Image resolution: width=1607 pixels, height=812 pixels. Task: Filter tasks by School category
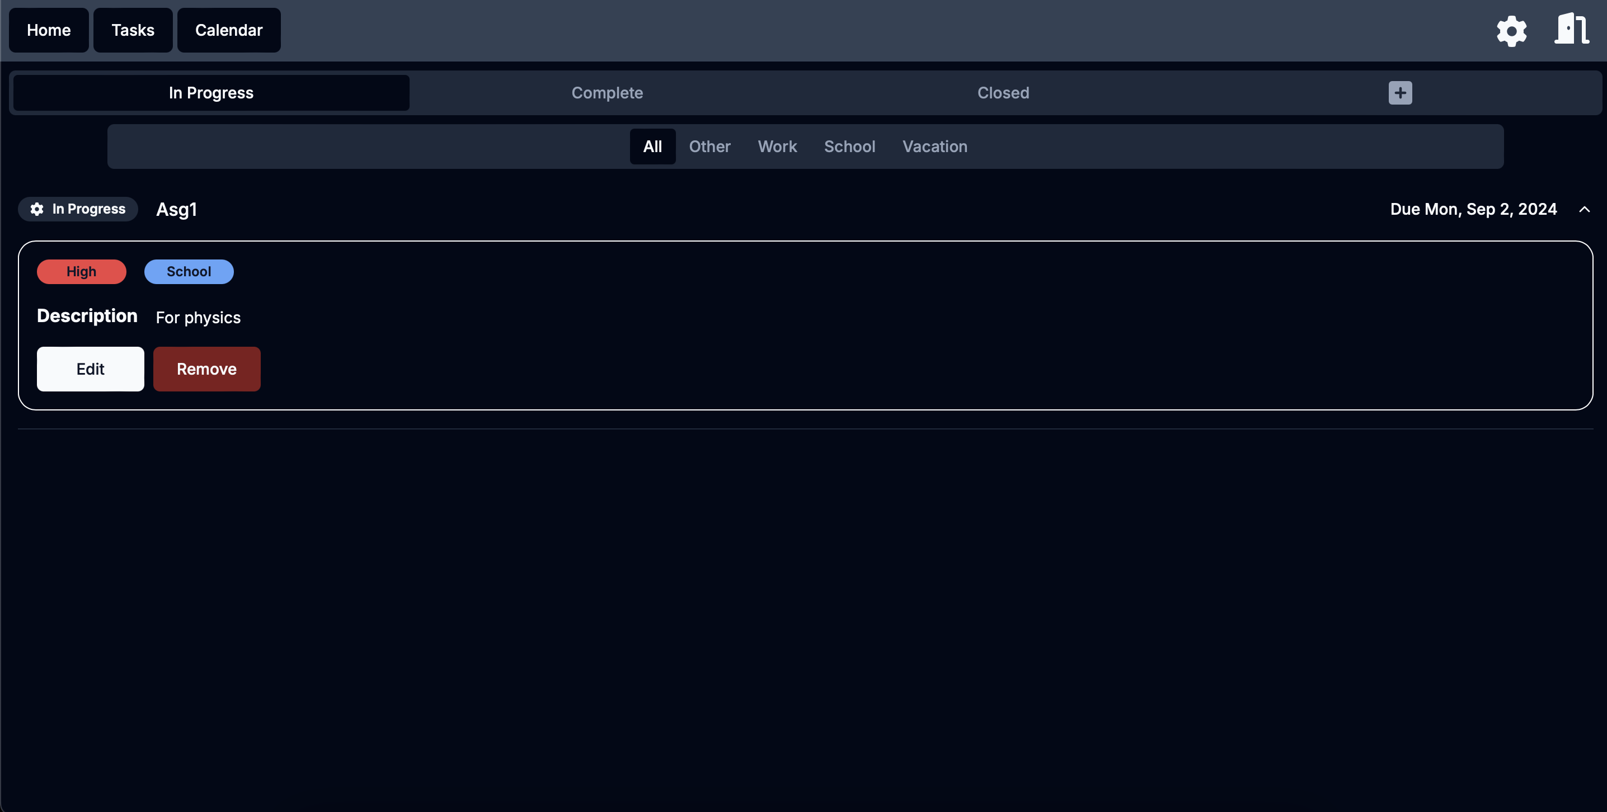point(849,147)
